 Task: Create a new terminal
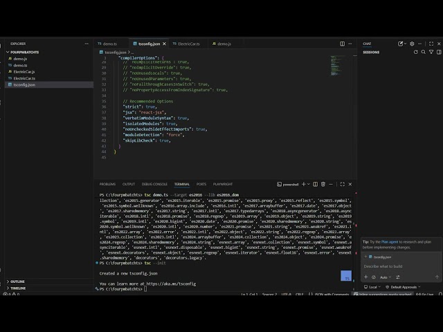point(303,184)
